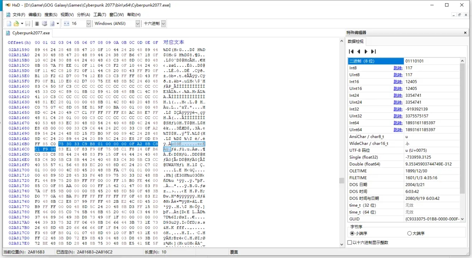Click the 覆盖 overwrite mode status indicator

pyautogui.click(x=234, y=252)
